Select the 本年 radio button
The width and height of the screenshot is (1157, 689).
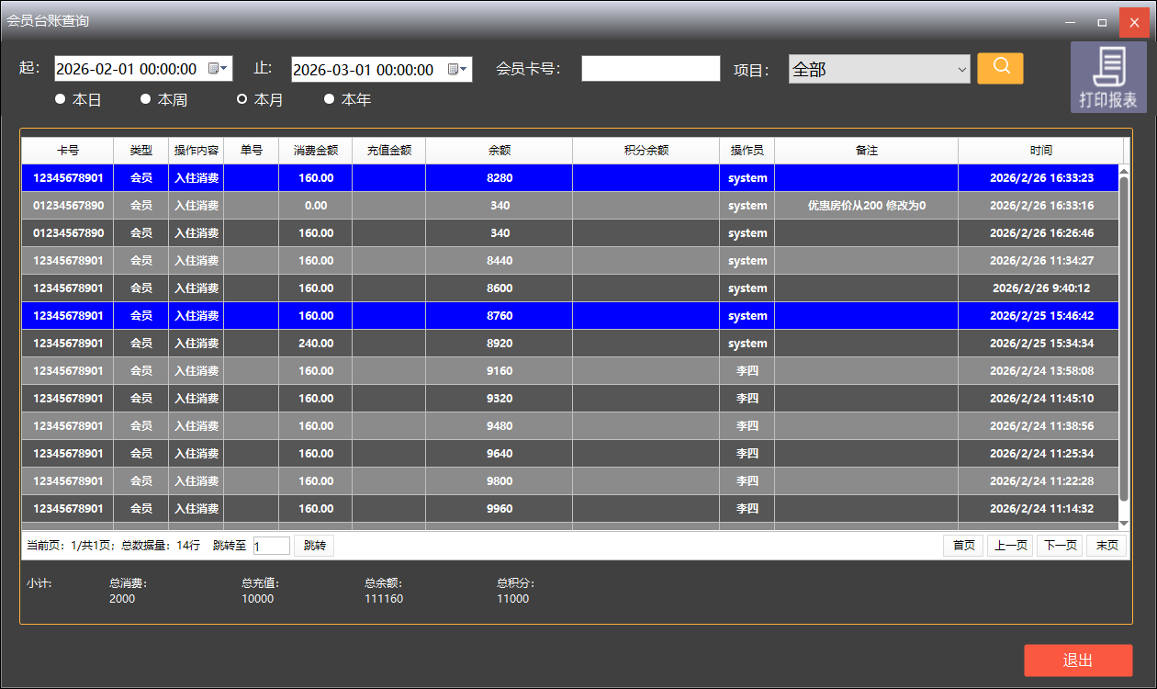(330, 99)
